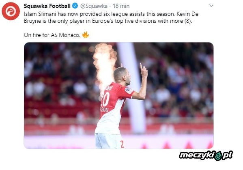The image size is (243, 170).
Task: Open the 18 min timestamp link
Action: point(121,6)
